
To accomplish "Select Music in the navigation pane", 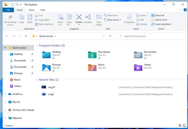I will (x=17, y=80).
